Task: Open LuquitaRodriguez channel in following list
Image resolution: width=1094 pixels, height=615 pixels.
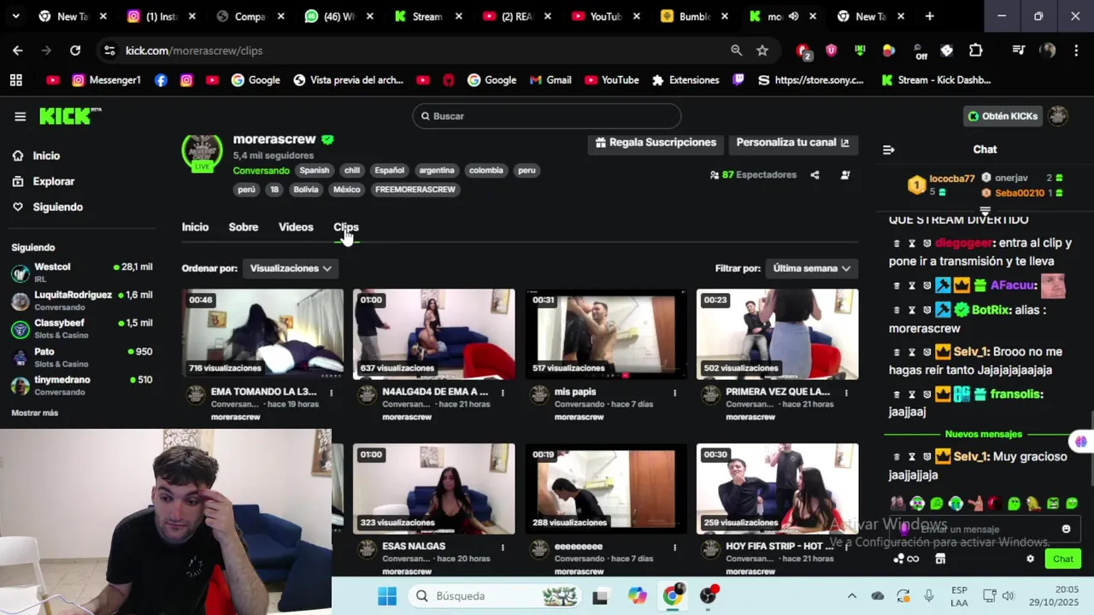Action: (81, 301)
